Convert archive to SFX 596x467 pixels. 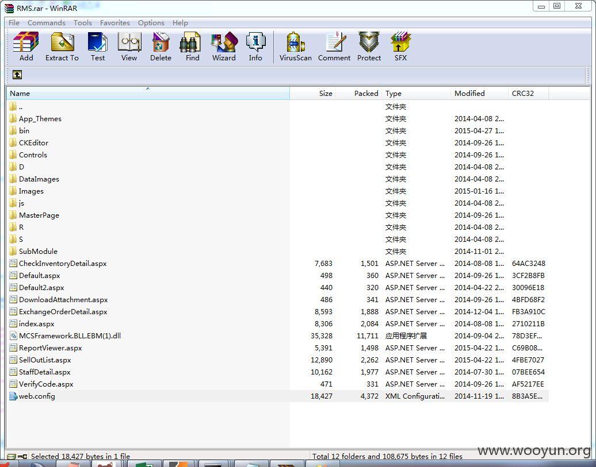click(400, 47)
